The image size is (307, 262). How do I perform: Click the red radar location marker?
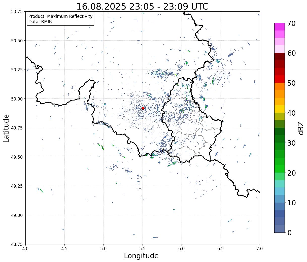pyautogui.click(x=143, y=108)
